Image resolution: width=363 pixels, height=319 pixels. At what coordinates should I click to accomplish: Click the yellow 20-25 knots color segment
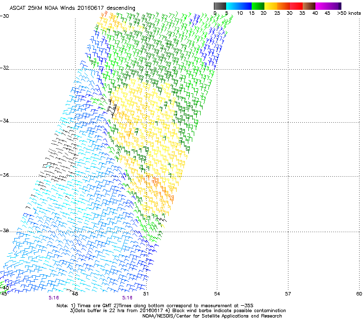click(271, 6)
